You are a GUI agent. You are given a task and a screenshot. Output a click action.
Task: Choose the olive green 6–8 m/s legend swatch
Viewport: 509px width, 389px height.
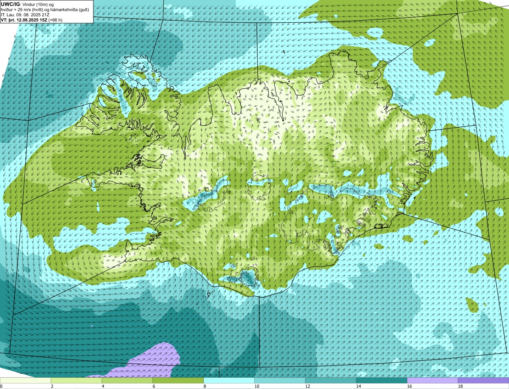178,380
